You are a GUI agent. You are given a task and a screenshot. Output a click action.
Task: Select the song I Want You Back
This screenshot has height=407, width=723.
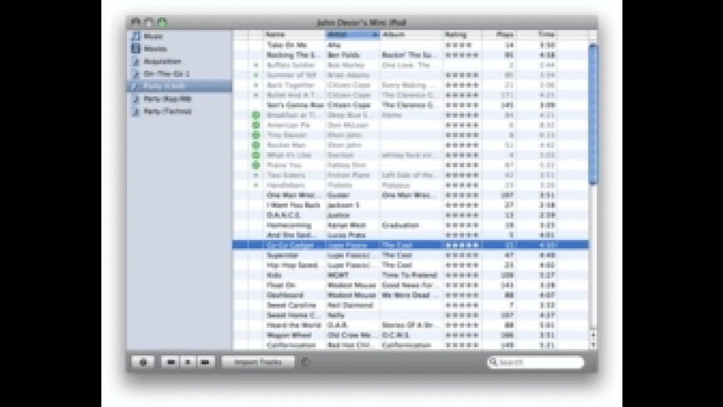pos(293,205)
